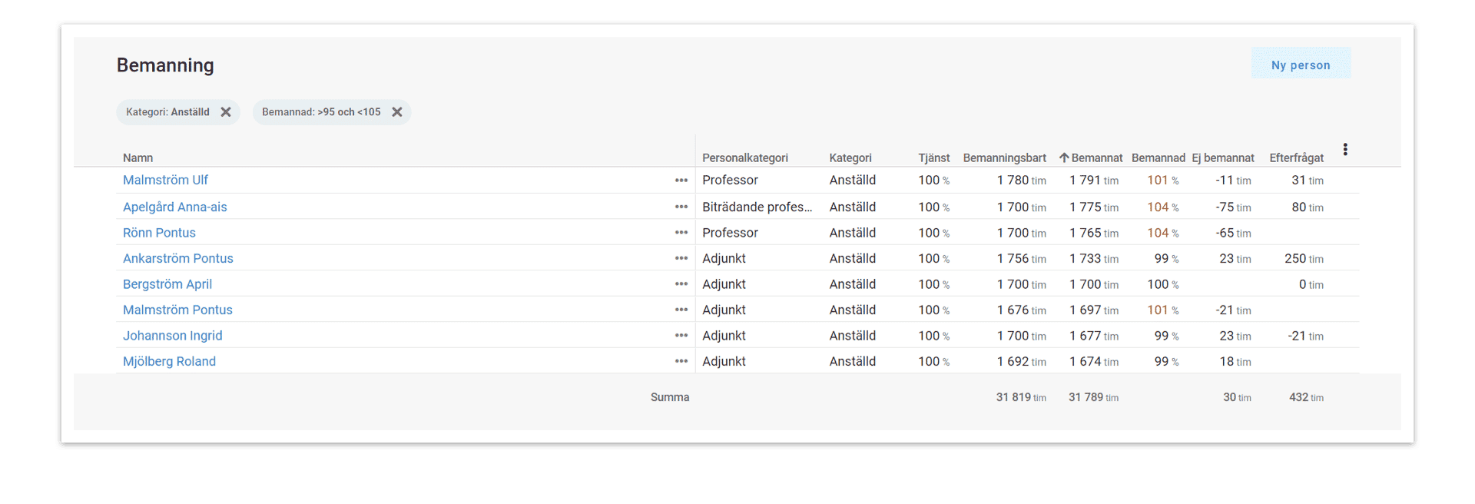Click the Ny person button
Viewport: 1475px width, 504px height.
(1301, 65)
